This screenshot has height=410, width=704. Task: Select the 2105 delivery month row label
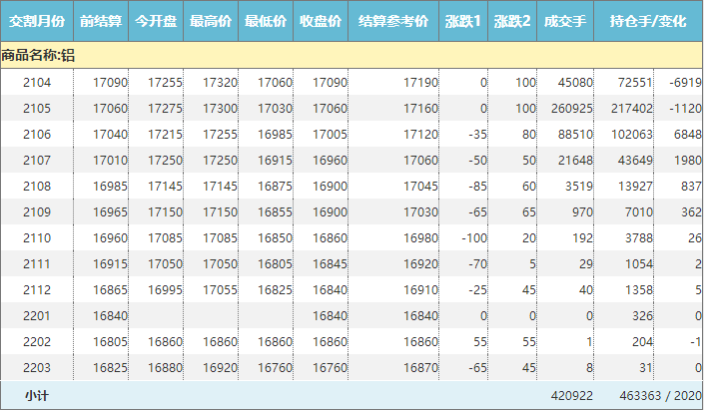(37, 108)
